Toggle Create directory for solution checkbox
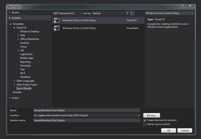This screenshot has width=201, height=139. (x=144, y=120)
